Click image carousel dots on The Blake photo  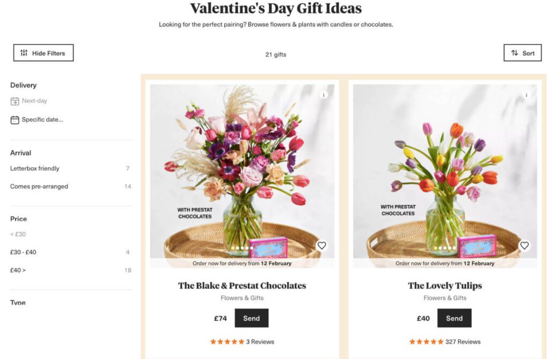tap(242, 248)
